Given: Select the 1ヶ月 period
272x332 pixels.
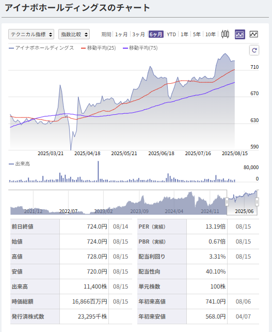Looking at the screenshot, I should [121, 34].
